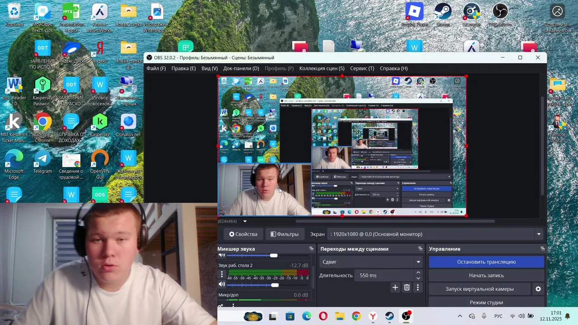Enable Режим студии
The image size is (578, 325).
click(x=486, y=302)
